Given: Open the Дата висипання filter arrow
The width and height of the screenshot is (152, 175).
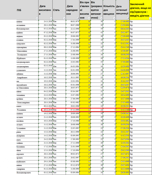Looking at the screenshot, I should (x=51, y=18).
